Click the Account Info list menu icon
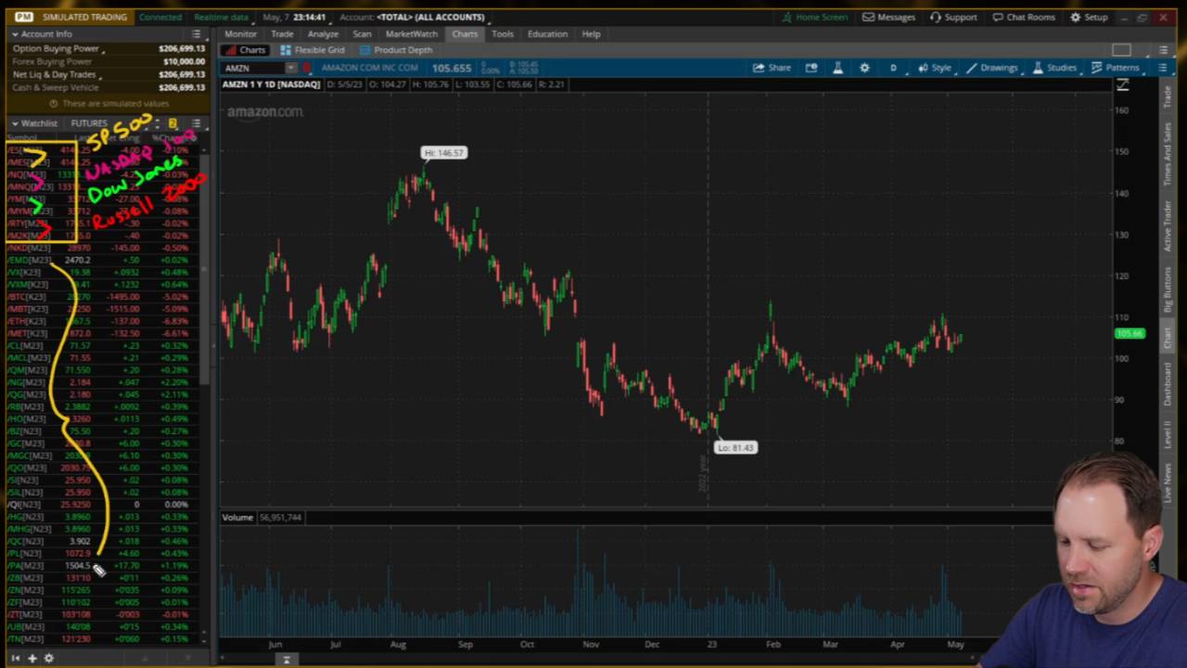Image resolution: width=1187 pixels, height=668 pixels. pos(196,34)
